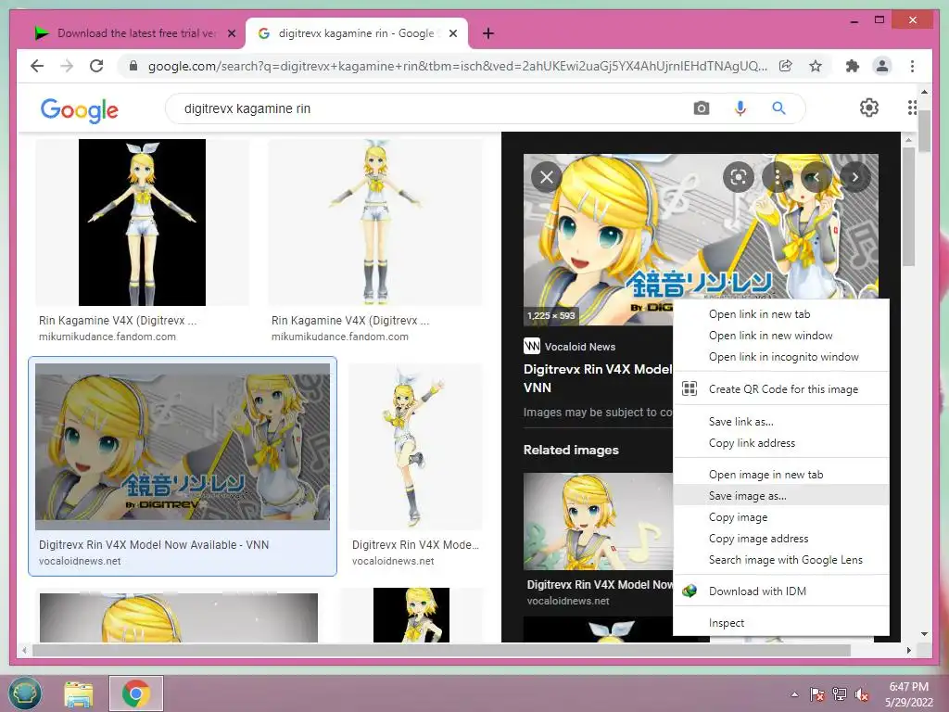
Task: Choose 'Inspect' in context menu
Action: [x=780, y=622]
